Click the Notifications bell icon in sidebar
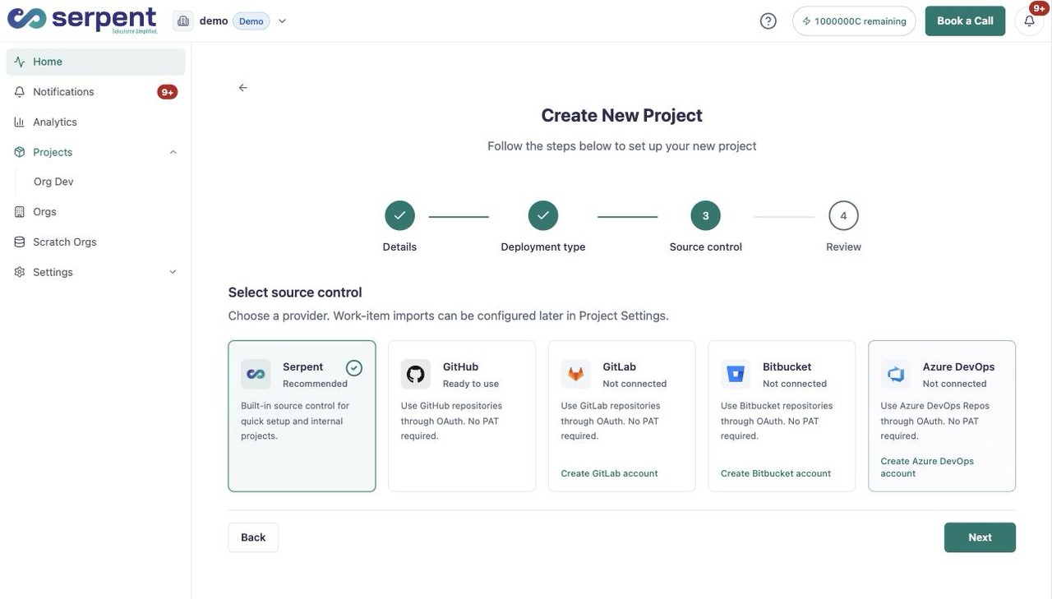Viewport: 1052px width, 599px height. click(x=20, y=92)
